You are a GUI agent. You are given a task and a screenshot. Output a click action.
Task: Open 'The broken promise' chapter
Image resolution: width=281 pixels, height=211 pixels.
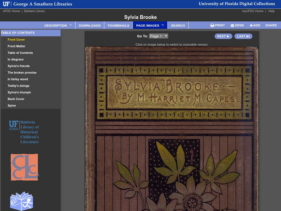coord(22,73)
